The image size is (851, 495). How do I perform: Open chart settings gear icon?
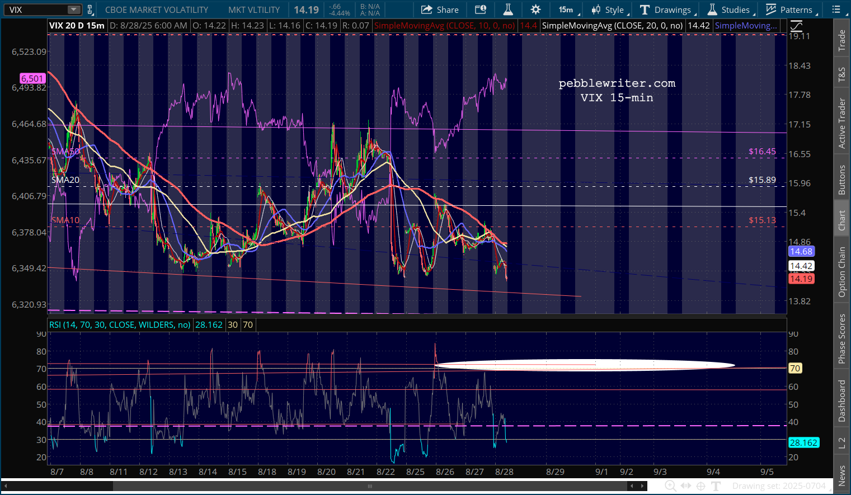[535, 10]
